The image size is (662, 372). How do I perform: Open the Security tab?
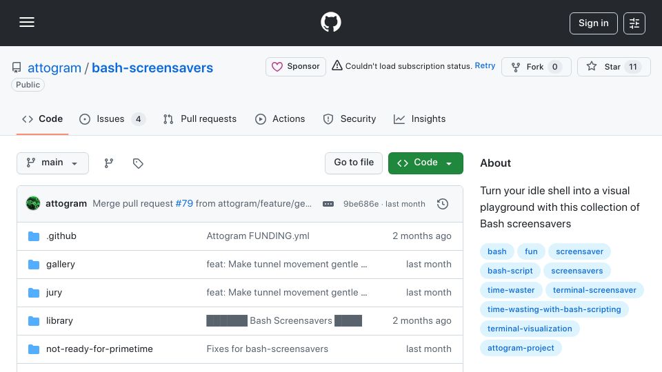tap(349, 119)
